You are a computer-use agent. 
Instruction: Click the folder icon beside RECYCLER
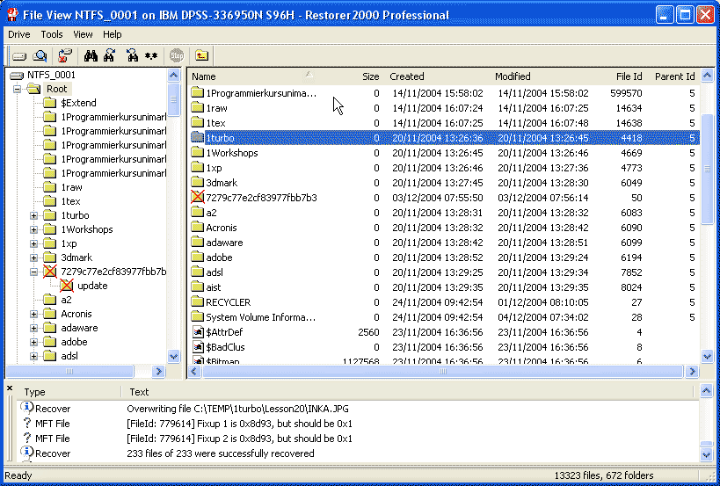198,302
